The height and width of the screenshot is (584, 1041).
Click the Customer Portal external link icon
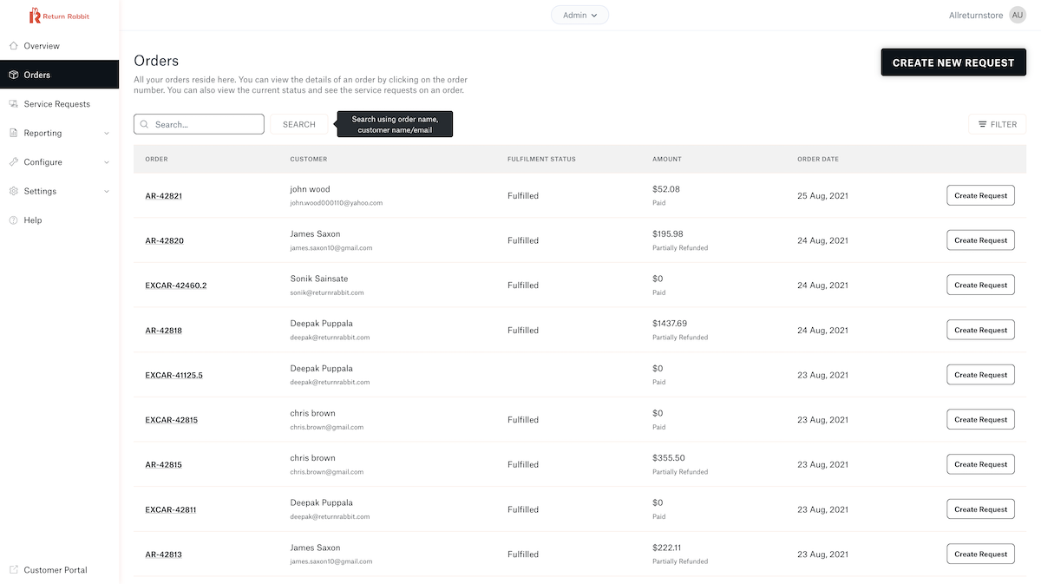(14, 570)
